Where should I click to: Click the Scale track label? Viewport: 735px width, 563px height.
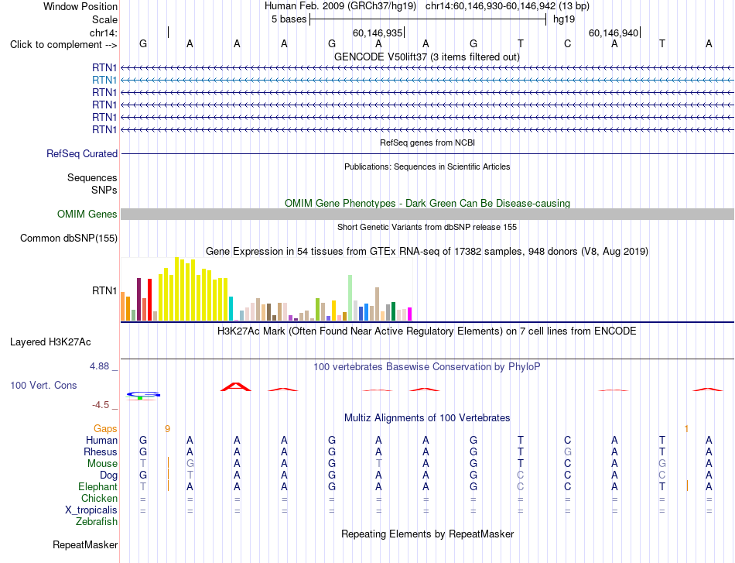[x=104, y=19]
